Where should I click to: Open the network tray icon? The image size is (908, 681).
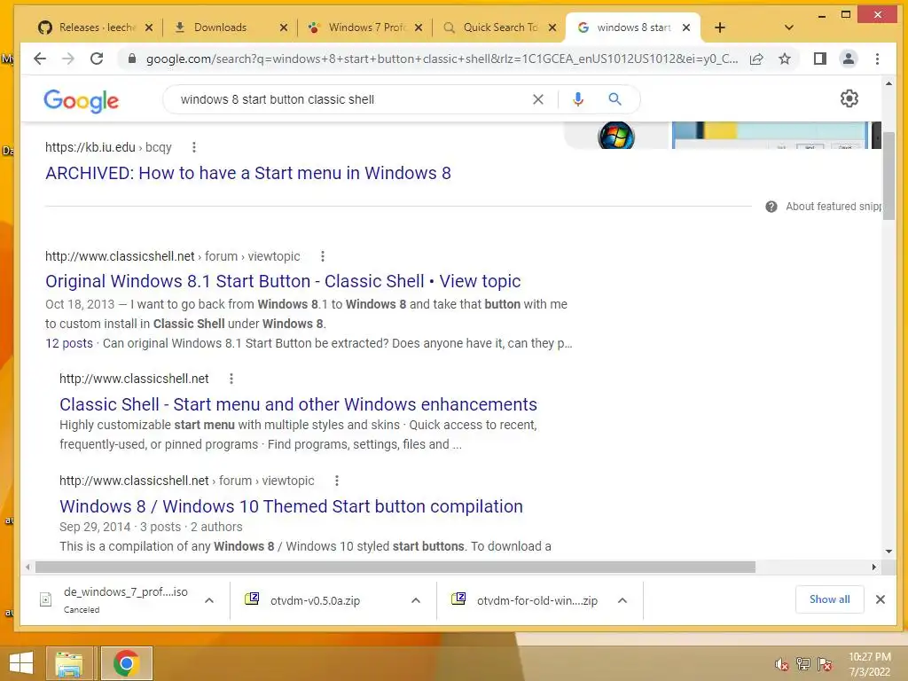click(803, 664)
